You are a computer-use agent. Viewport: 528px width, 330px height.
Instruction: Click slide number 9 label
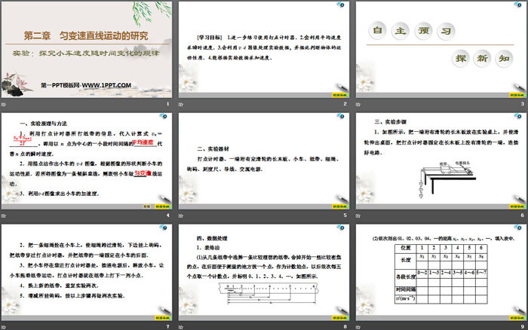(x=522, y=326)
